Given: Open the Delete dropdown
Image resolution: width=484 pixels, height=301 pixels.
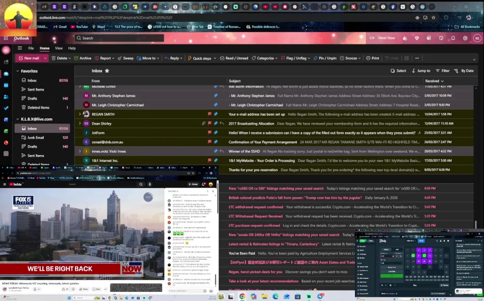Looking at the screenshot, I should [x=69, y=58].
